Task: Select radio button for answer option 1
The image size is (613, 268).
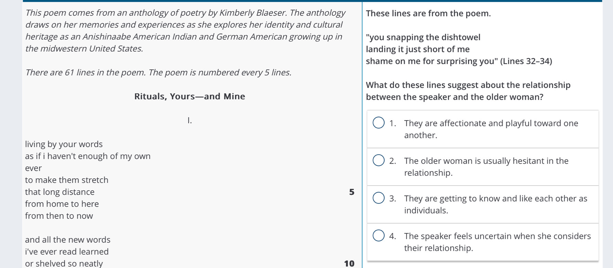Action: [x=379, y=123]
